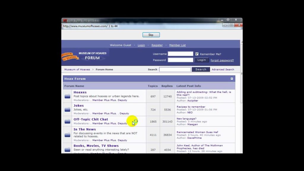
Task: Click Member Plus Plus in Hoaxes moderators
Action: click(104, 100)
